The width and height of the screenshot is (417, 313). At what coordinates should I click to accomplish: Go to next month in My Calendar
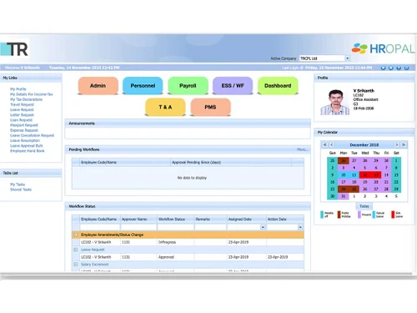click(x=397, y=144)
